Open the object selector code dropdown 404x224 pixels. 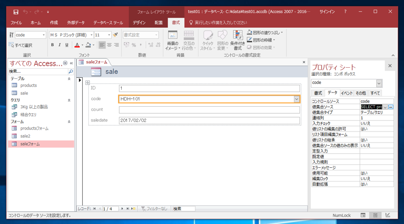(44, 35)
